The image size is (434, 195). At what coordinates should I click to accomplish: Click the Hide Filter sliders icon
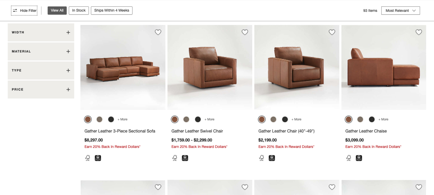(x=15, y=10)
